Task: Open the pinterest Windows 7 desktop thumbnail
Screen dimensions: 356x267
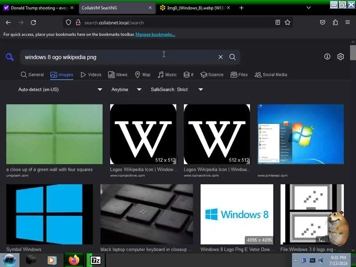Action: click(301, 134)
